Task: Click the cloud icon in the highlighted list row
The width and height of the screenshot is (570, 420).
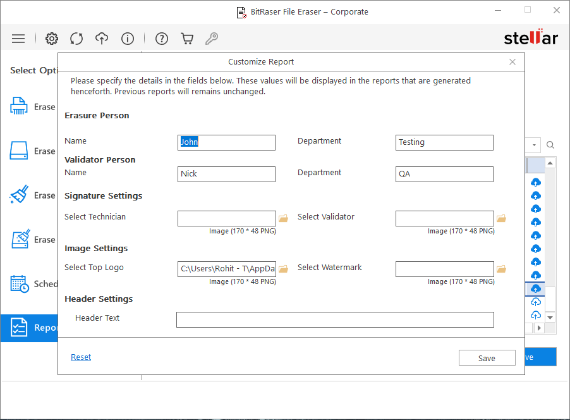Action: click(535, 288)
